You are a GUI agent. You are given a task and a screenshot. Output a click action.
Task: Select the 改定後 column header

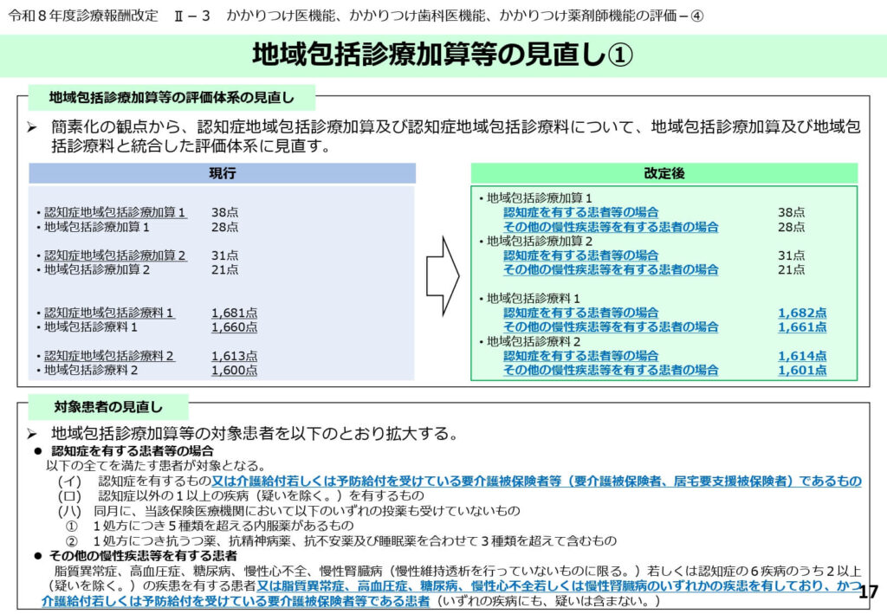pyautogui.click(x=664, y=173)
